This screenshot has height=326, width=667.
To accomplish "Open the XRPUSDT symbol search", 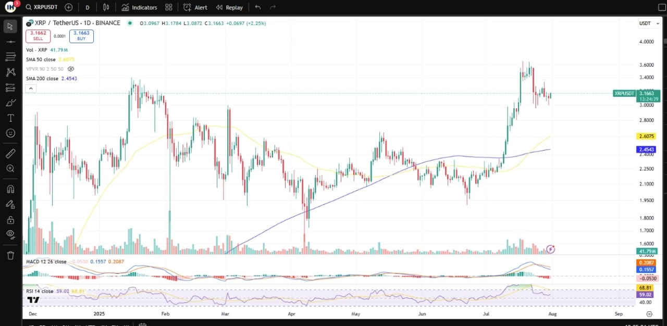I will click(x=42, y=7).
